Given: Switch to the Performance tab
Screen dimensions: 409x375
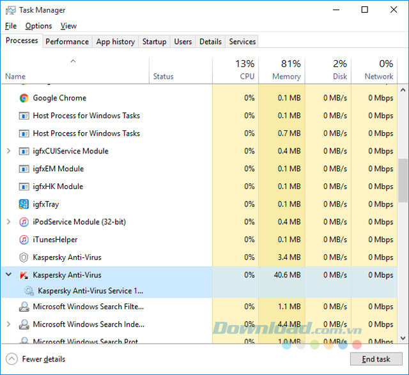Looking at the screenshot, I should (x=67, y=42).
